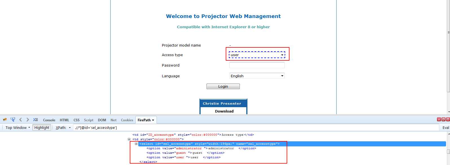Click into the Password field

257,65
